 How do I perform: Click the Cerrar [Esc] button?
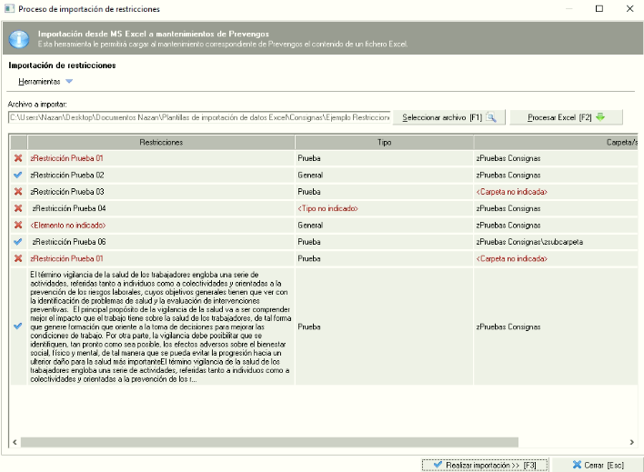597,465
